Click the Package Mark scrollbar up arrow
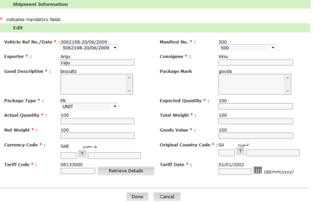The image size is (316, 202). point(287,78)
